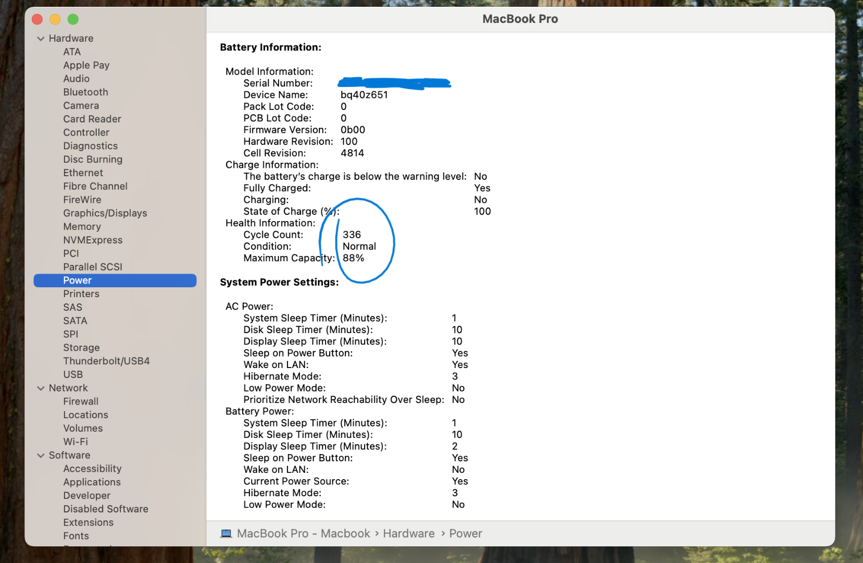Select Bluetooth in the sidebar
The image size is (863, 563).
tap(86, 92)
